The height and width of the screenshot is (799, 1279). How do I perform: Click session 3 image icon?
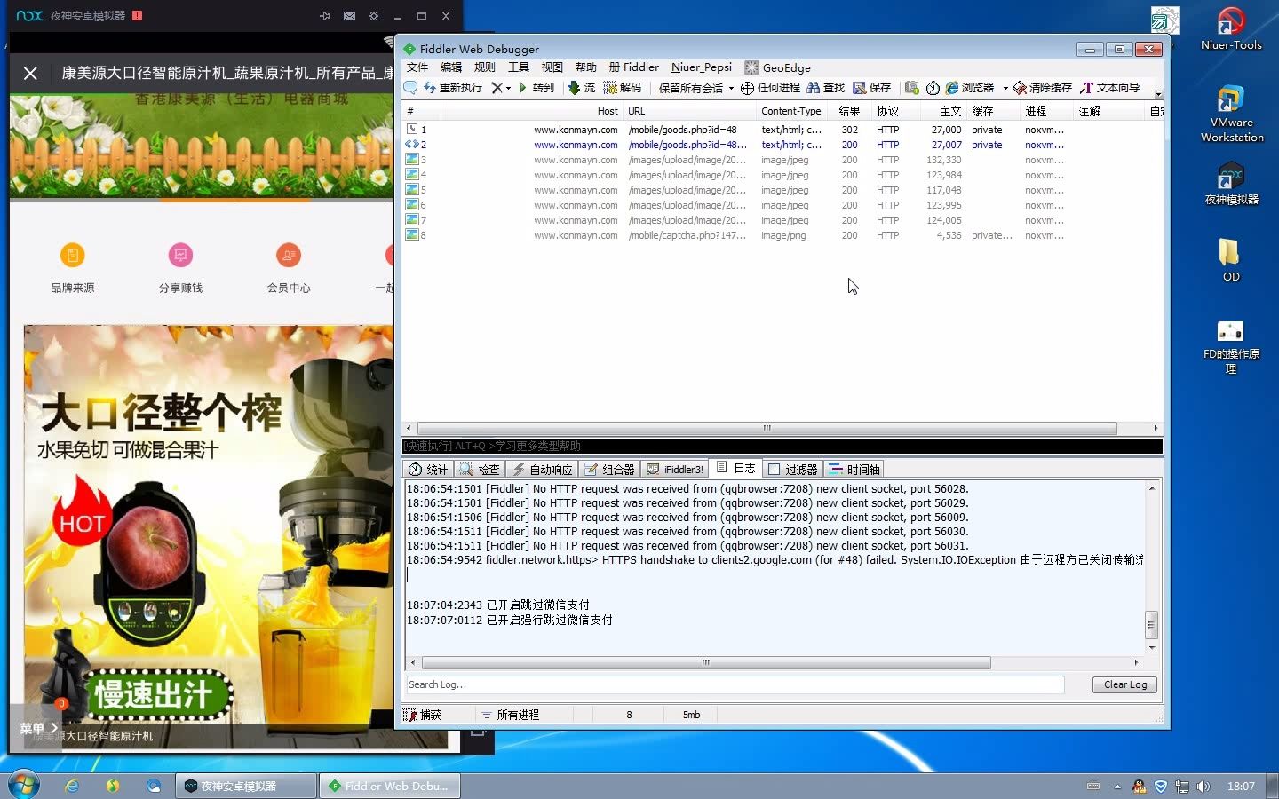[x=412, y=160]
